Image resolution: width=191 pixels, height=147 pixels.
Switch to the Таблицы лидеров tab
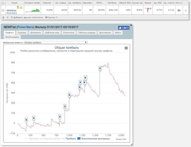tap(87, 33)
